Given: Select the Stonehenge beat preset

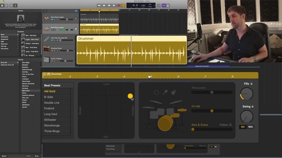Looking at the screenshot, I should pyautogui.click(x=52, y=126).
